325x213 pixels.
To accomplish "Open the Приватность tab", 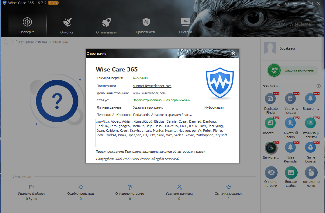I will tap(146, 26).
